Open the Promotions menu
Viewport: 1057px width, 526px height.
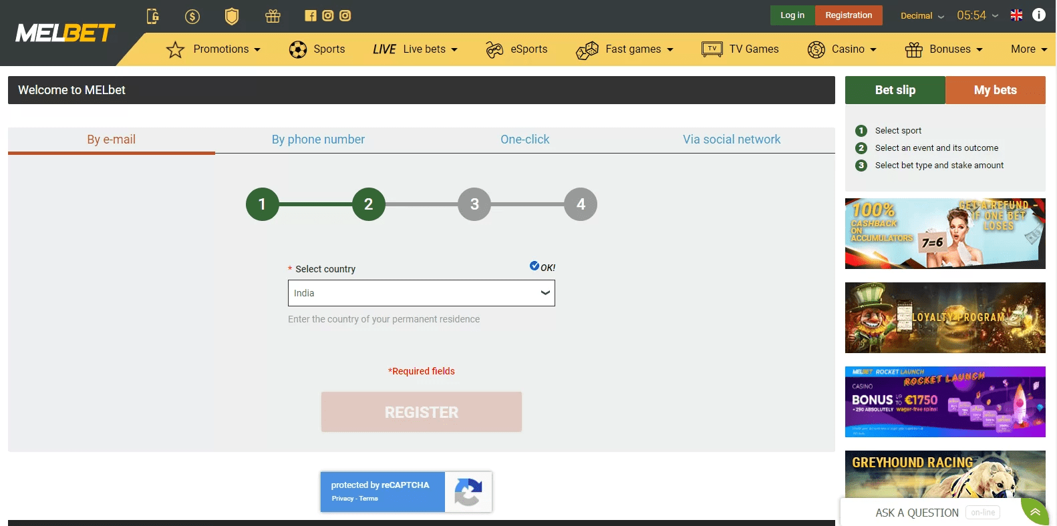(x=214, y=49)
